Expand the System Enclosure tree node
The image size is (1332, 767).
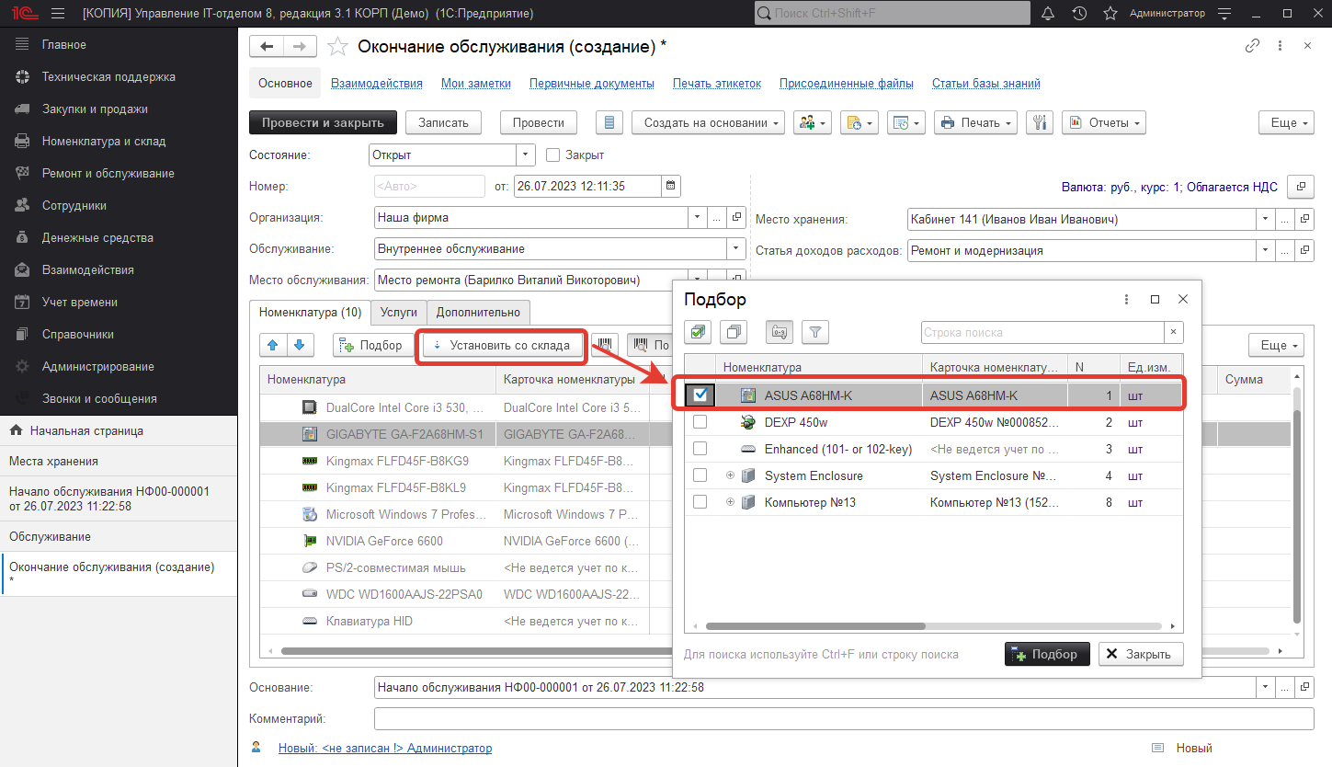click(730, 475)
